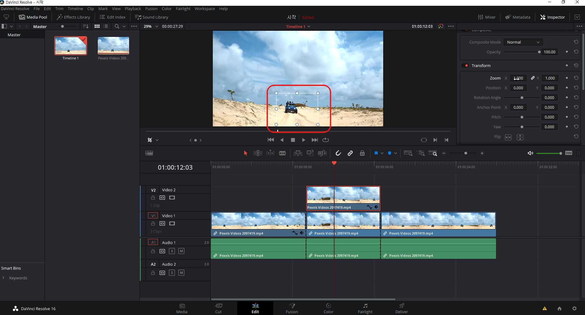Screen dimensions: 585x315
Task: Adjust timeline zoom slider handle
Action: (x=466, y=153)
